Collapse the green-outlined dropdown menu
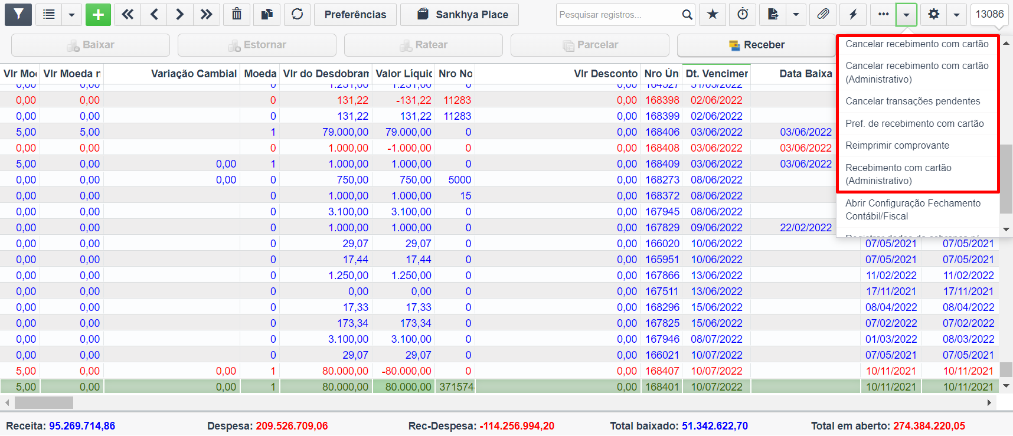The height and width of the screenshot is (436, 1013). [906, 15]
